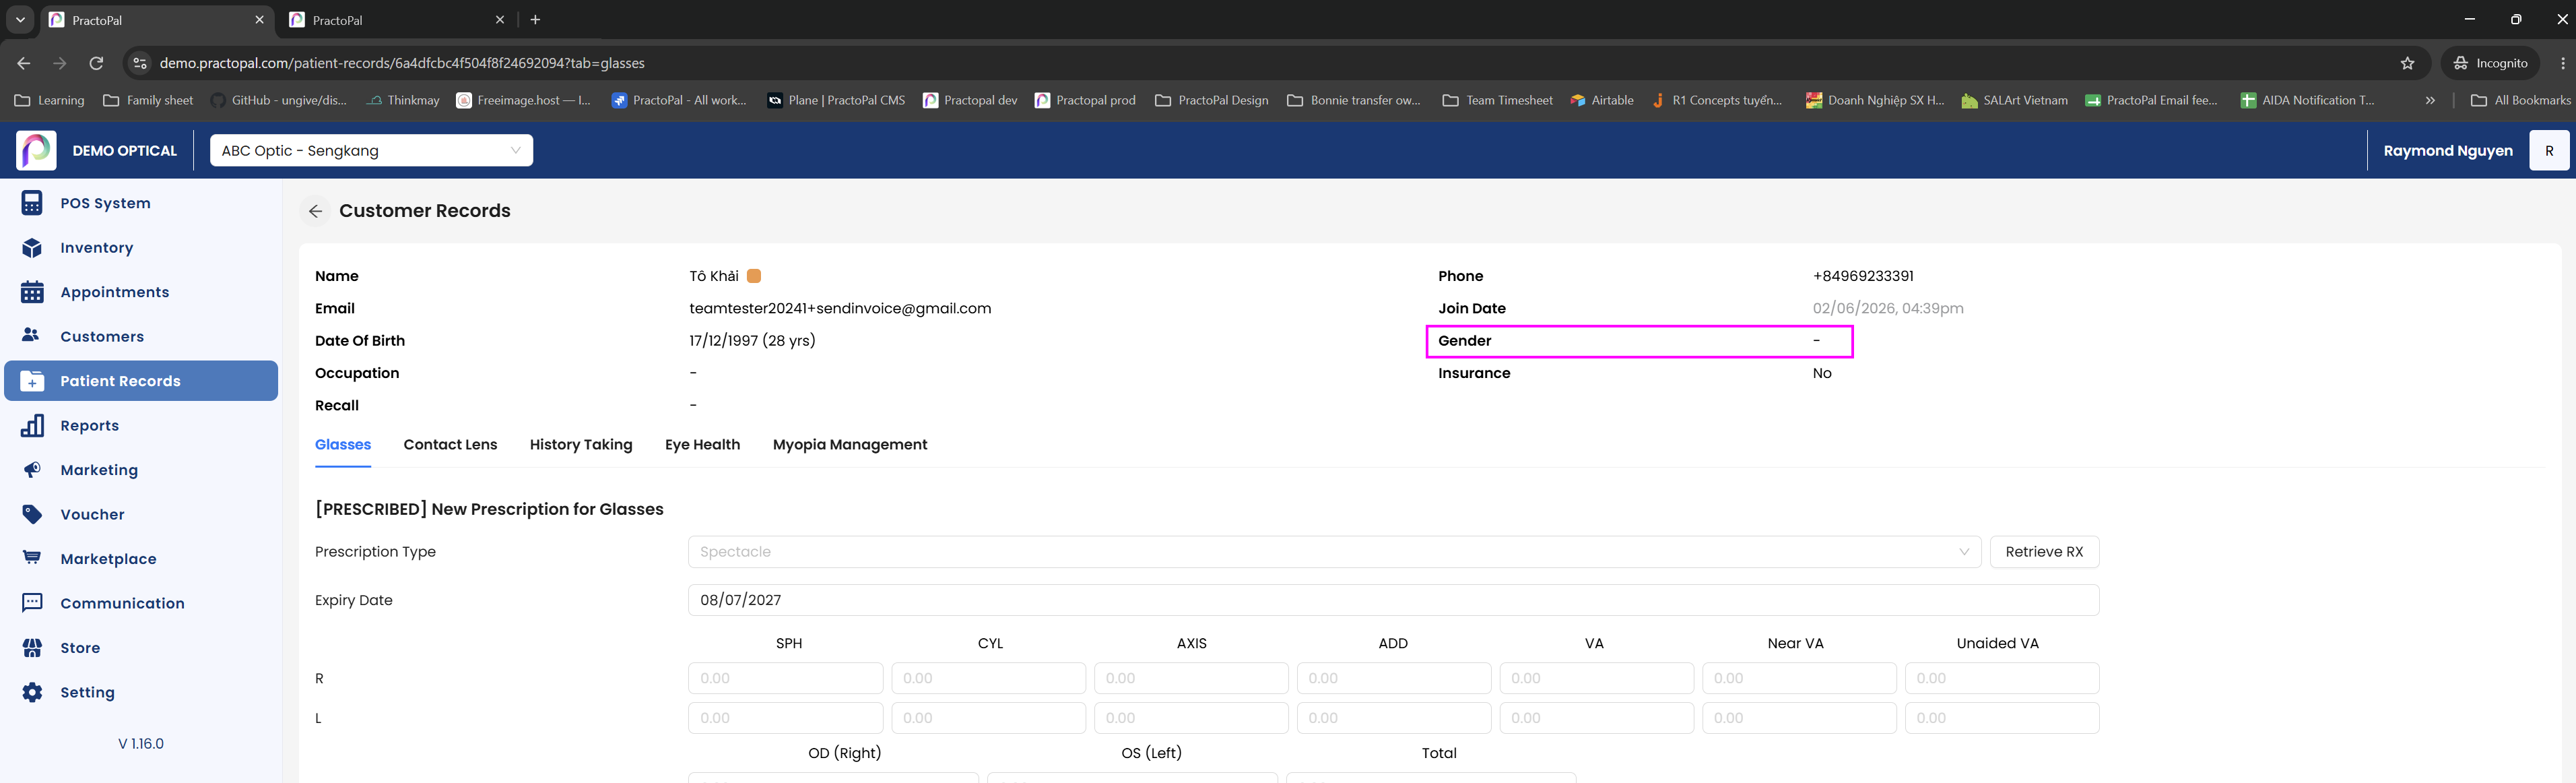This screenshot has width=2576, height=783.
Task: Switch to the Glasses tab
Action: coord(343,445)
